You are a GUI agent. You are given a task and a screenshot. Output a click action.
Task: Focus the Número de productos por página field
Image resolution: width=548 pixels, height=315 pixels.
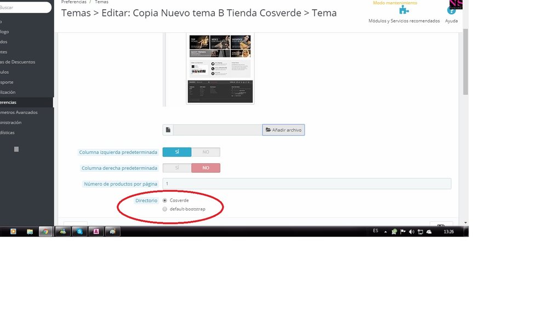307,184
